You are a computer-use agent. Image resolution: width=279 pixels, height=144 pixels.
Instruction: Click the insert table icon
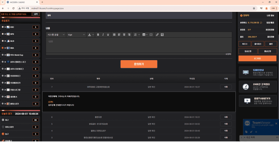coord(144,35)
